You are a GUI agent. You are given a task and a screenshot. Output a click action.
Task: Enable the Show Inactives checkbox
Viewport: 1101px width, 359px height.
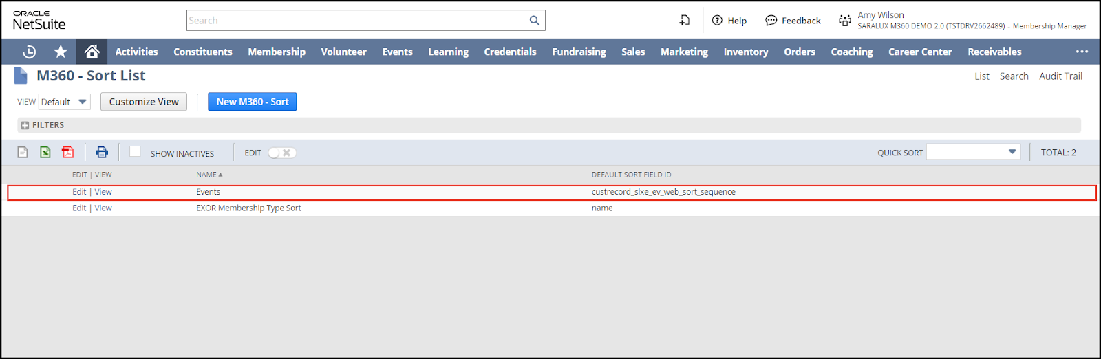click(135, 152)
